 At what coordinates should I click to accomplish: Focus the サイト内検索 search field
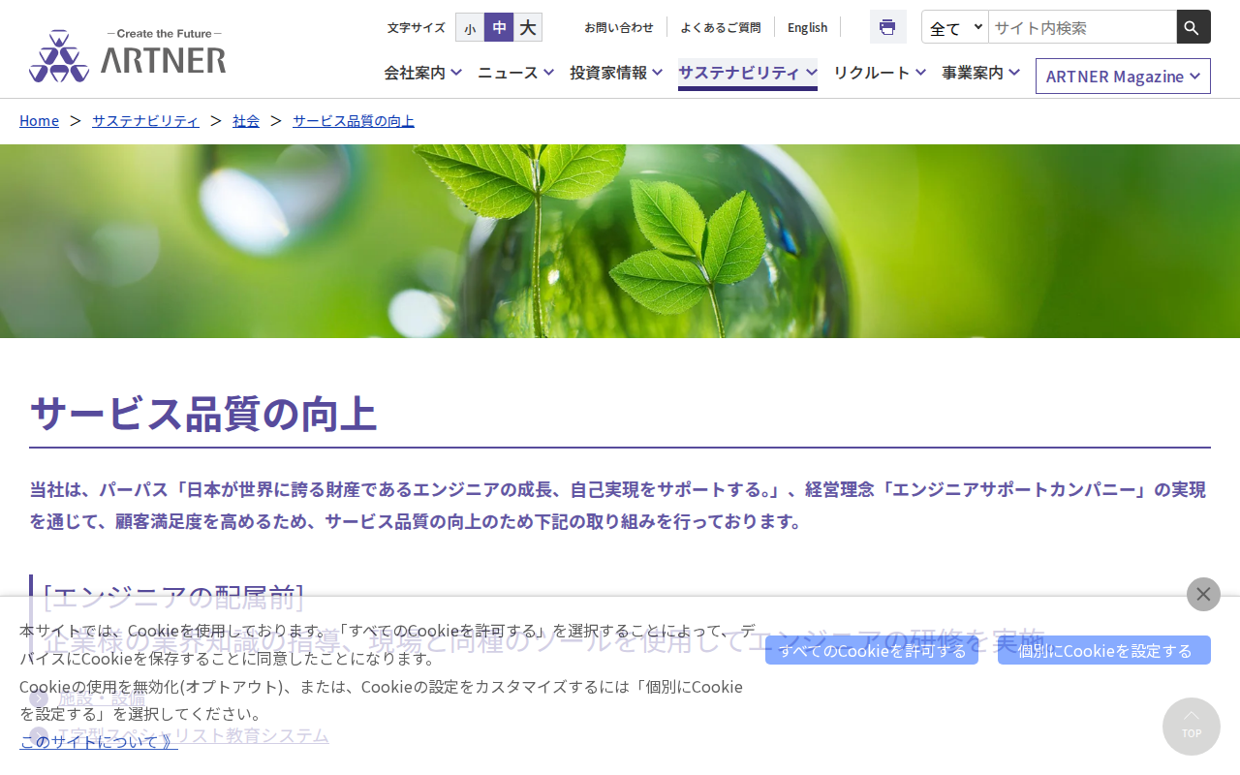click(x=1083, y=27)
